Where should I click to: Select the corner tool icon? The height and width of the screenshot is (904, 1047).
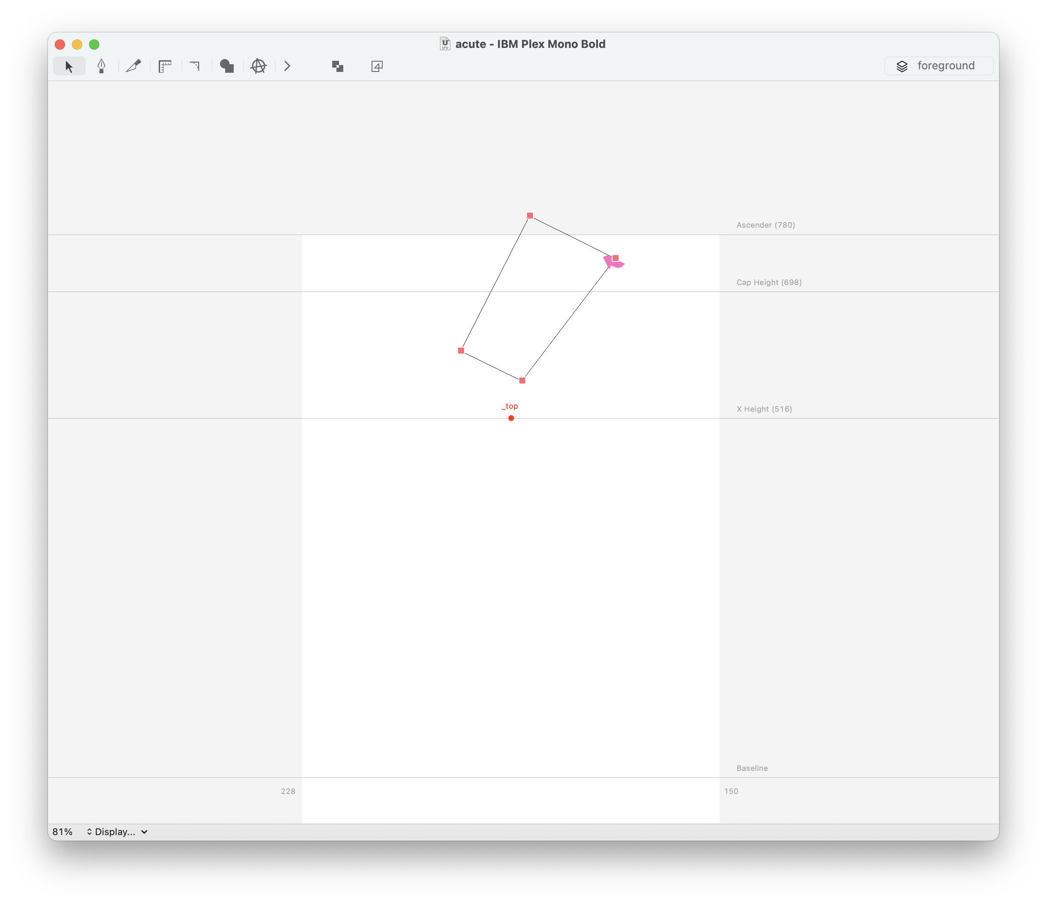click(x=195, y=66)
